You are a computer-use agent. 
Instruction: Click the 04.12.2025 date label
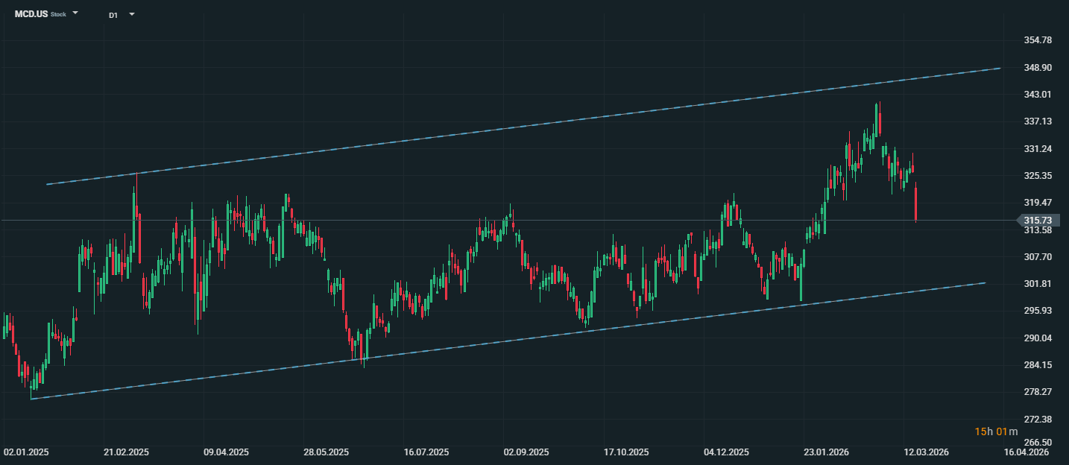tap(727, 452)
